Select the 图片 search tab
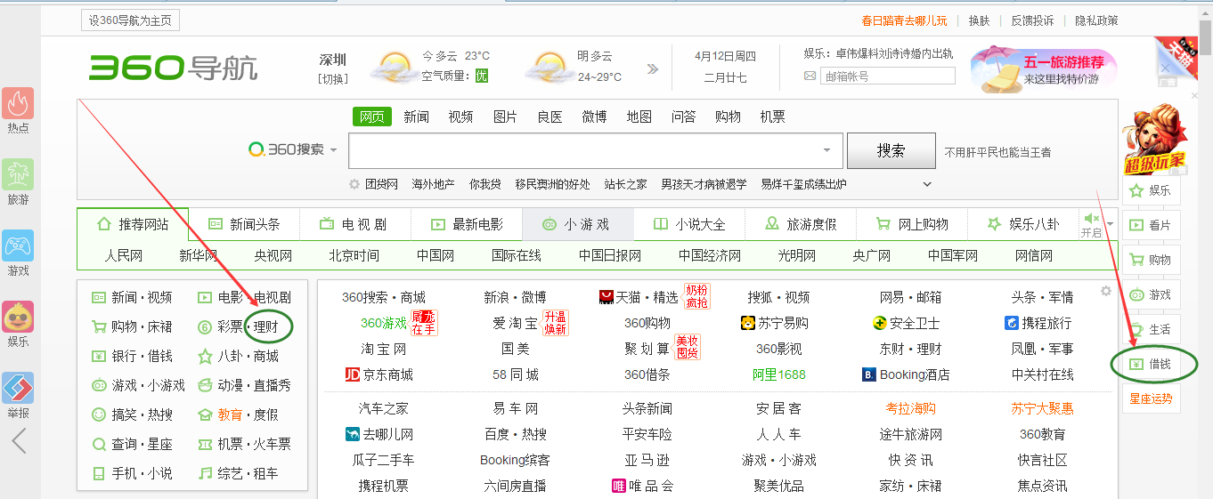This screenshot has width=1213, height=499. [x=505, y=117]
